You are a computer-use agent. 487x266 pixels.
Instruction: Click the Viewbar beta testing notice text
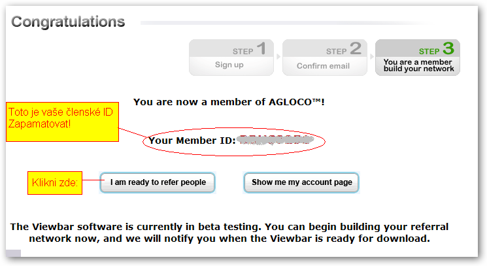pos(229,233)
